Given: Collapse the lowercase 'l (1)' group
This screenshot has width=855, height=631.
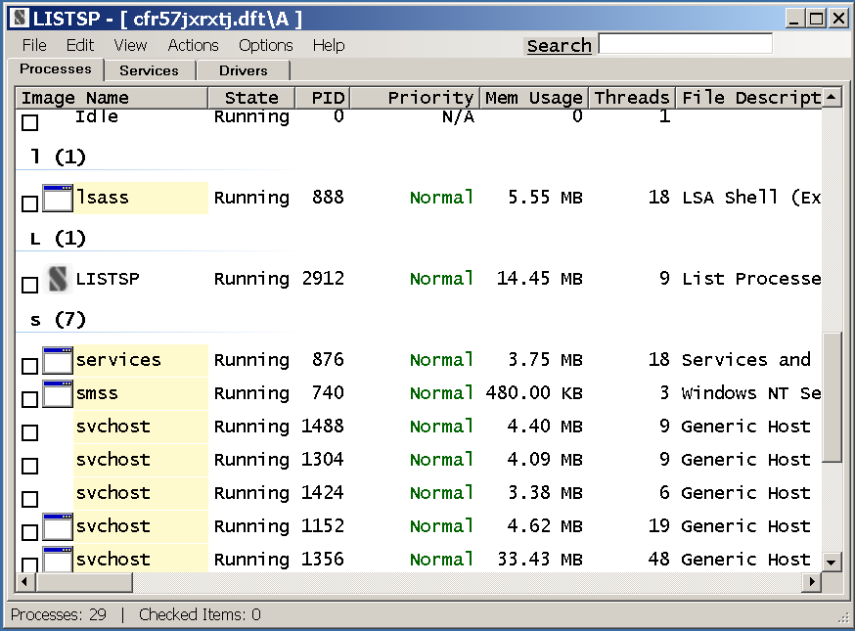Looking at the screenshot, I should (58, 158).
